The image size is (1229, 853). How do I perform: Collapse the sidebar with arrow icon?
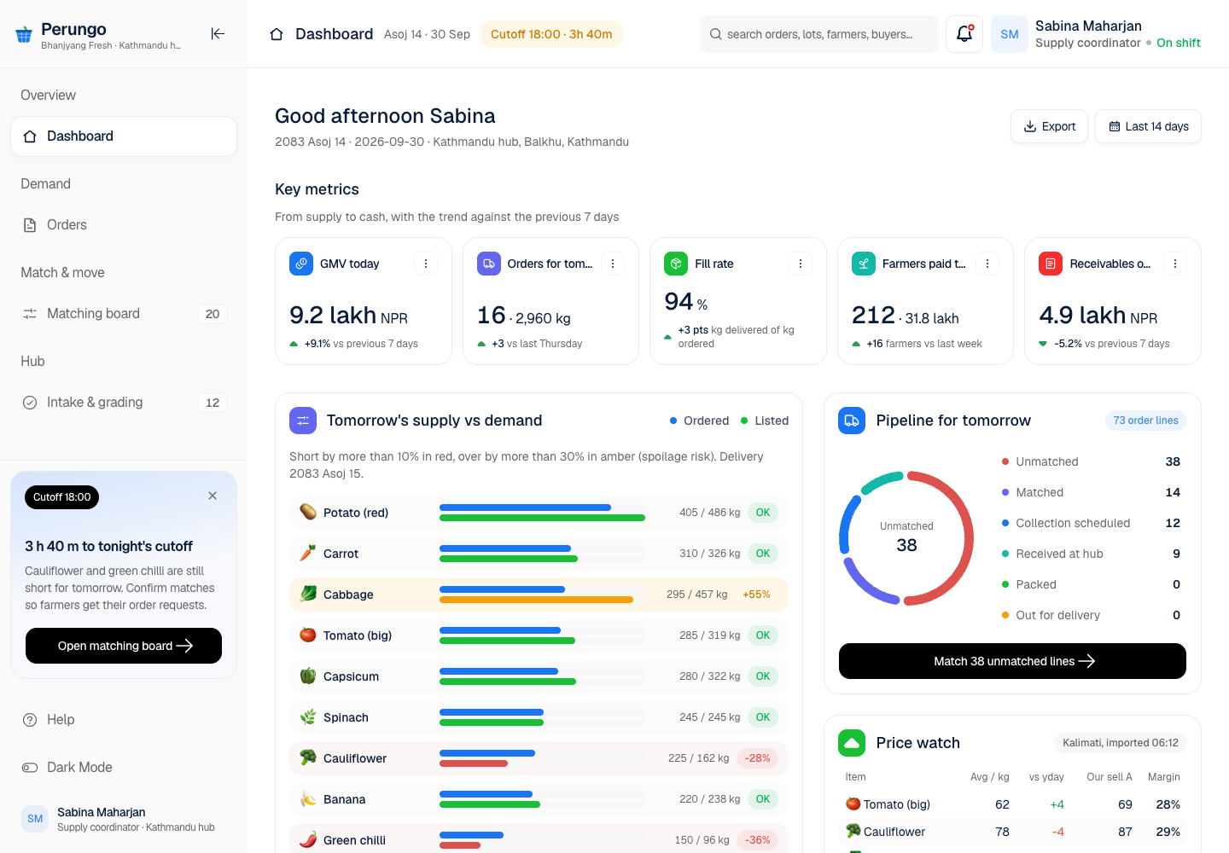pyautogui.click(x=218, y=34)
